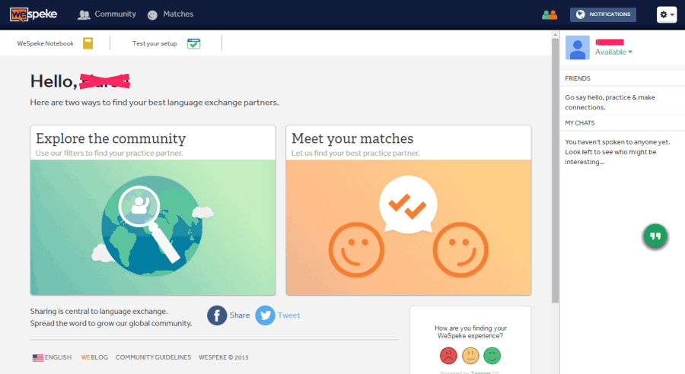Open Community Guidelines footer link
Viewport: 685px width, 374px height.
point(153,357)
